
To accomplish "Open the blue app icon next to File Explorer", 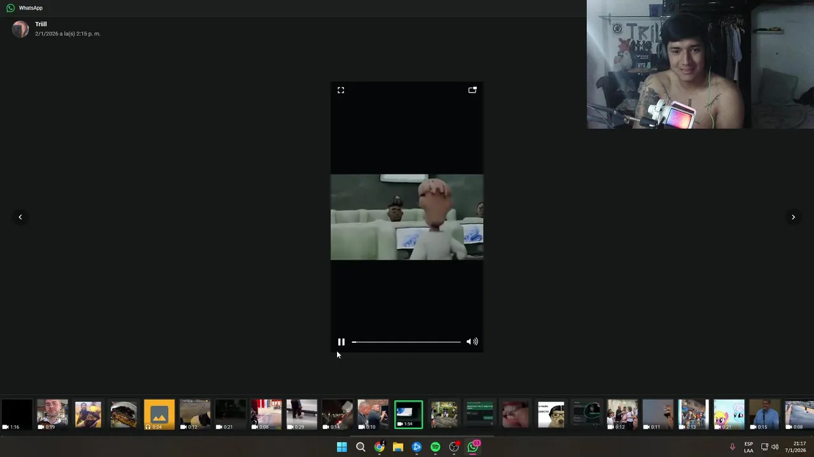I will pos(417,447).
